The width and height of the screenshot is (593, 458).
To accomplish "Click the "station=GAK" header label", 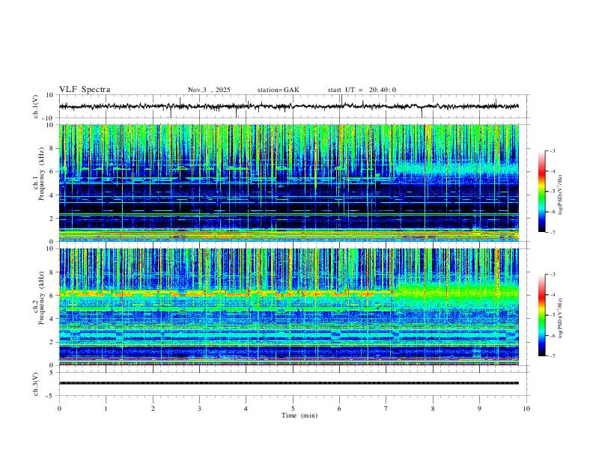I will (x=278, y=90).
